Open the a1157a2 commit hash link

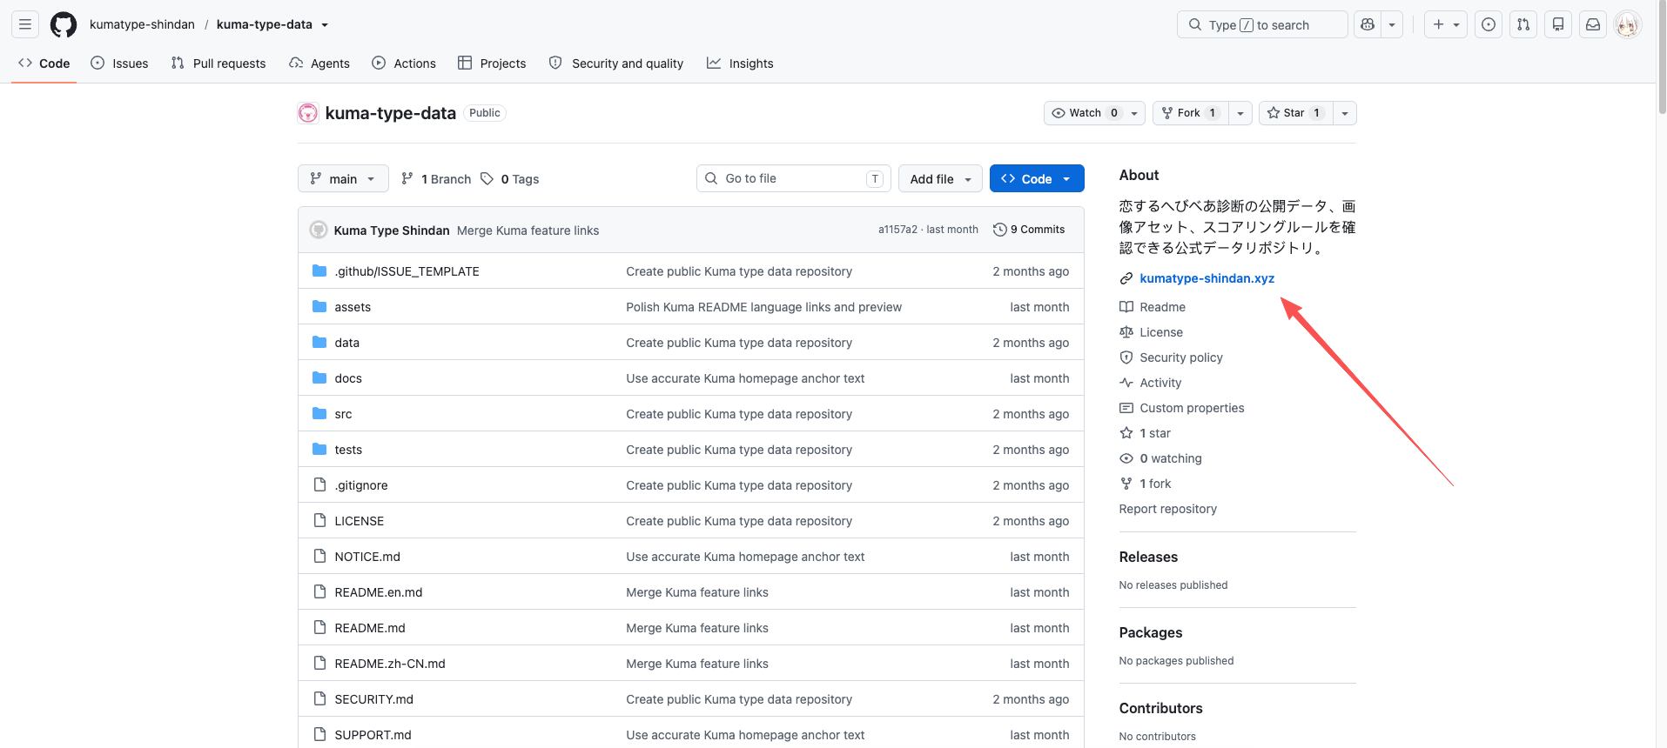click(897, 230)
